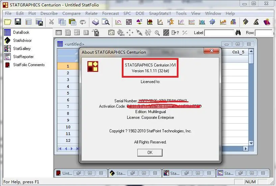Open the scatterplot icon in the toolbar
This screenshot has width=276, height=186.
coord(118,22)
